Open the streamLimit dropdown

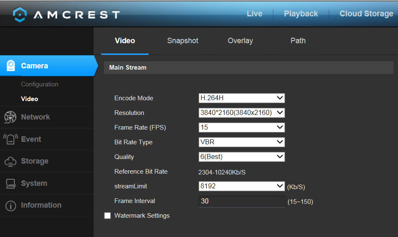tap(242, 186)
